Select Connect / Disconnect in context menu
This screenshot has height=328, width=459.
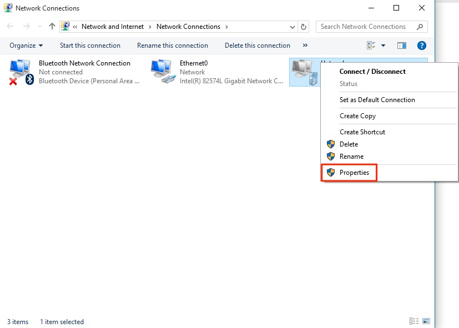click(x=372, y=72)
